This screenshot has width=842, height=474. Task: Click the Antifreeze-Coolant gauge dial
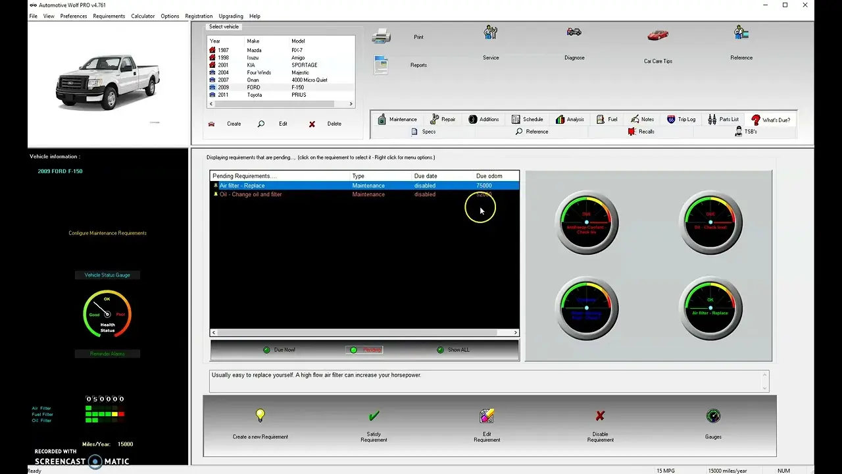pos(587,223)
